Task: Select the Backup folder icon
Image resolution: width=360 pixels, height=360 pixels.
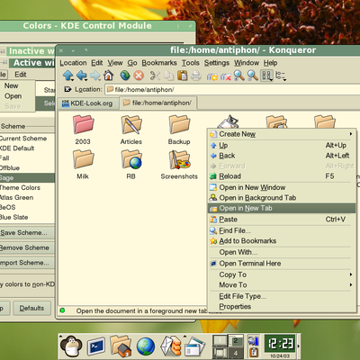Action: 179,124
